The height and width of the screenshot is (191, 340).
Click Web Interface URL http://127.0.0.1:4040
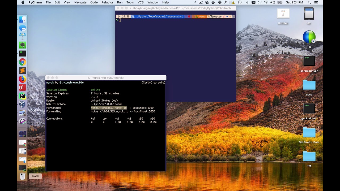click(x=107, y=104)
